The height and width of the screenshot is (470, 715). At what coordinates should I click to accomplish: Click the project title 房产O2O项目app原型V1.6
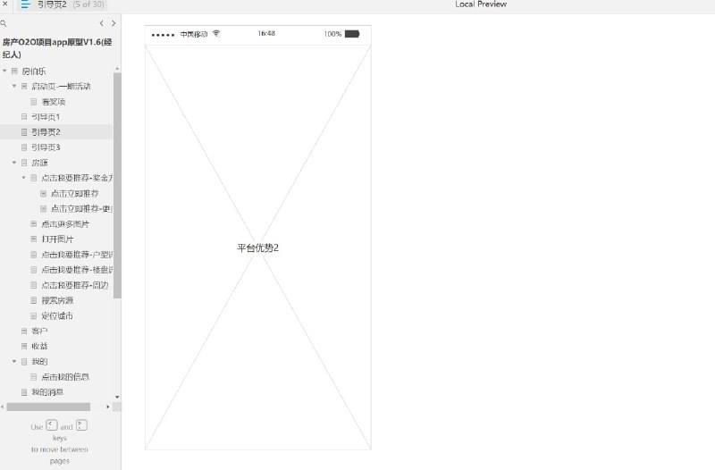tap(57, 48)
